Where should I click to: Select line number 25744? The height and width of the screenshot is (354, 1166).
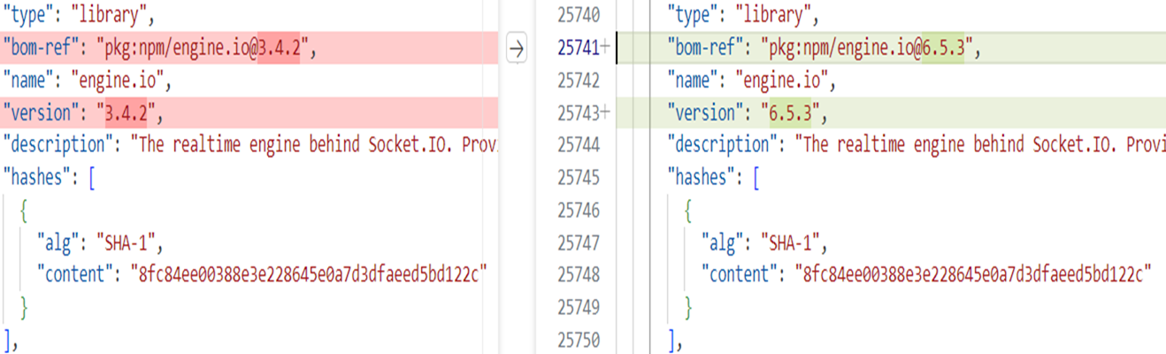(579, 145)
